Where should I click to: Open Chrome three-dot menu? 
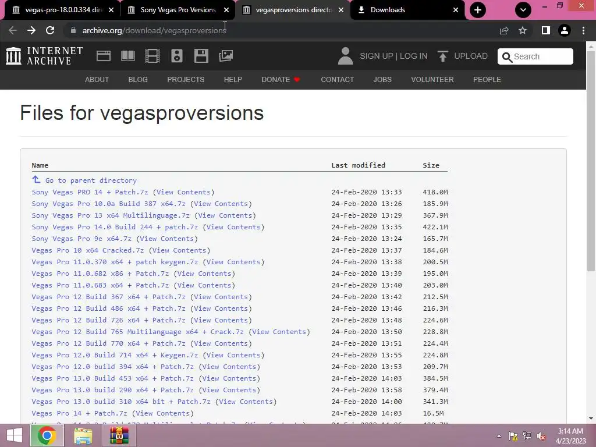point(583,30)
